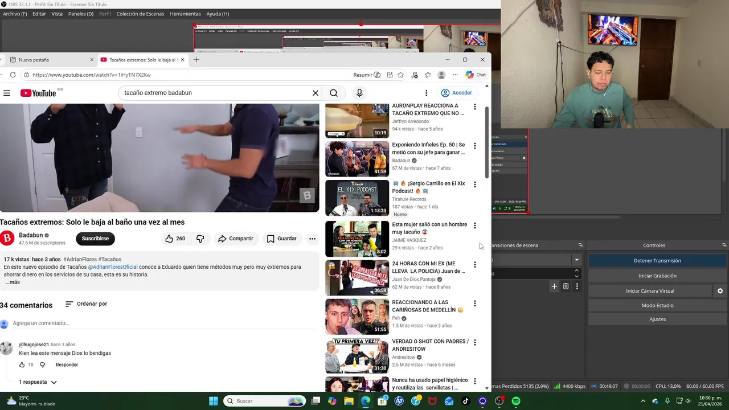The image size is (729, 410).
Task: Reply to hugojose21 with Responder
Action: tap(67, 365)
